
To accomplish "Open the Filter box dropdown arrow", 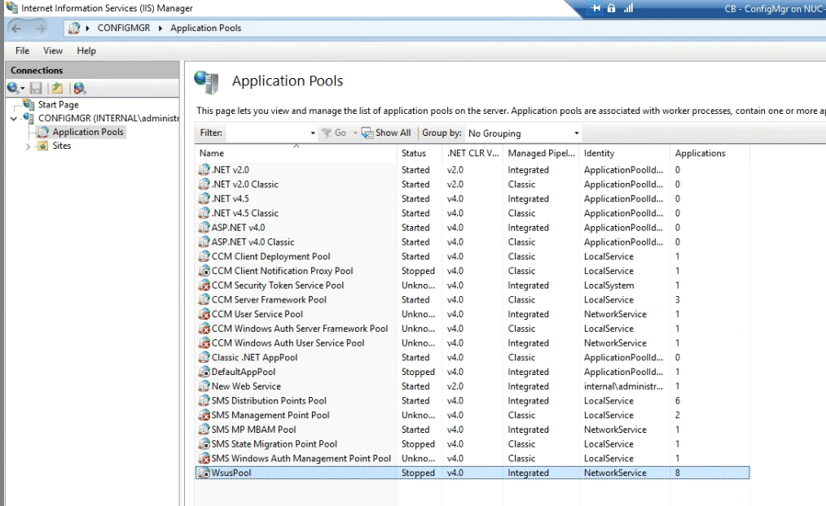I will [313, 133].
